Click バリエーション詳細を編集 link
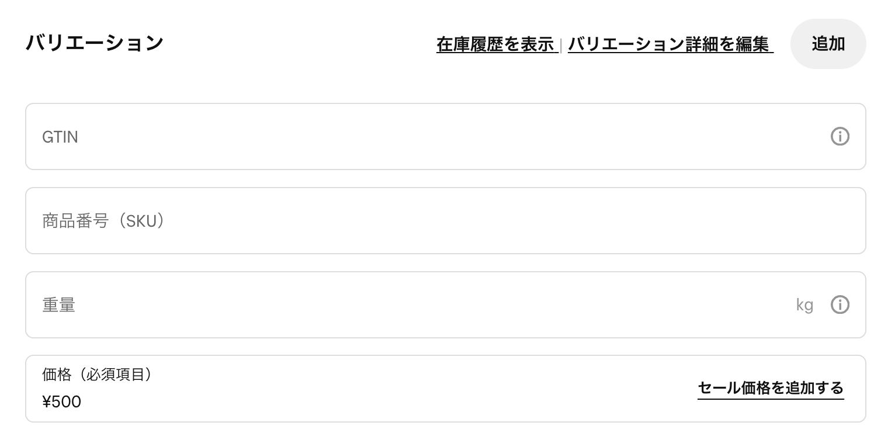 670,43
